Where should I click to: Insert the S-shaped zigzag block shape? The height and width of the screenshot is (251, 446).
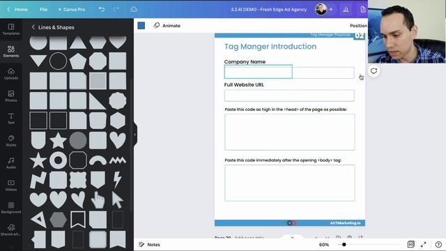click(38, 180)
